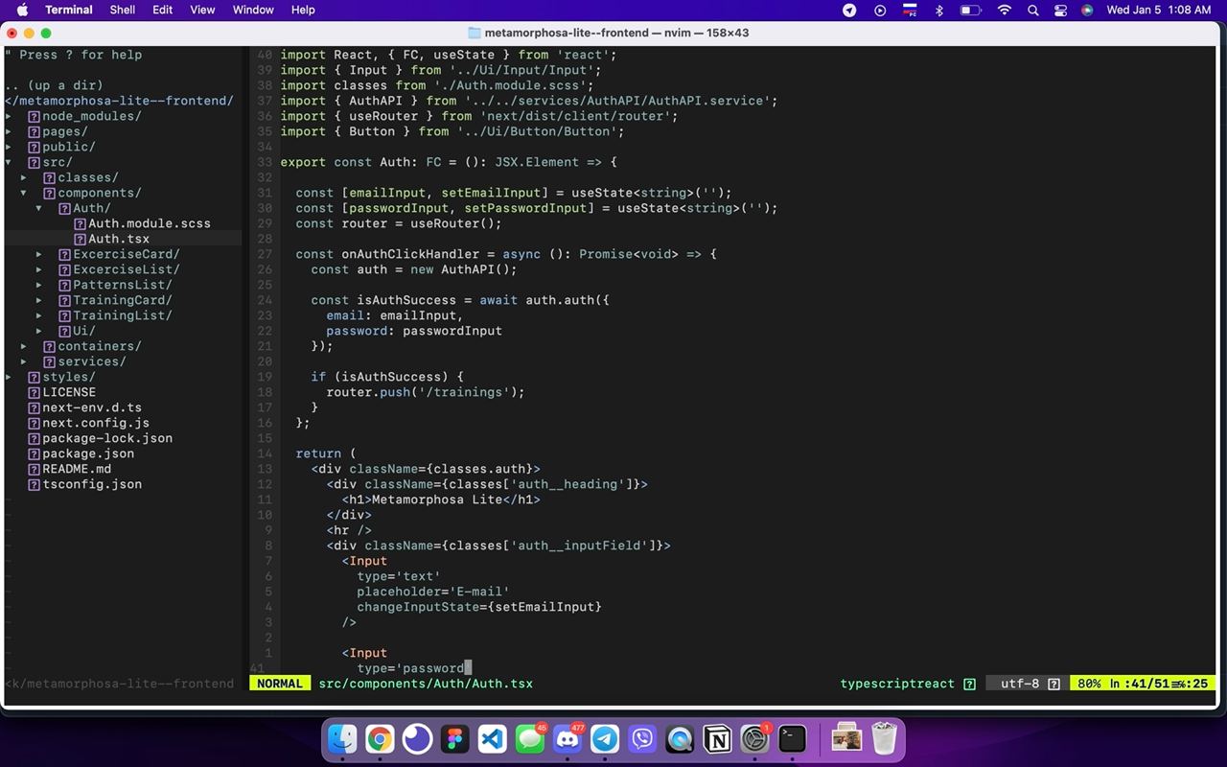Screen dimensions: 1227x767
Task: Open the Help menu
Action: [x=303, y=10]
